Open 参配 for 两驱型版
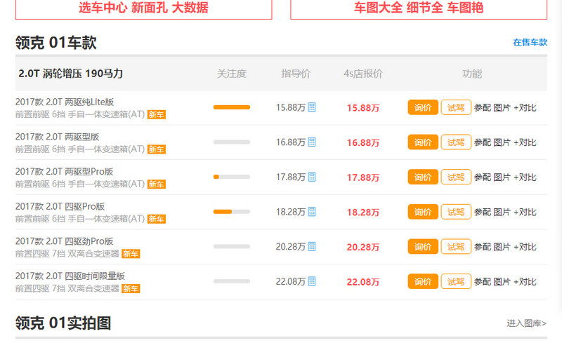 coord(483,142)
